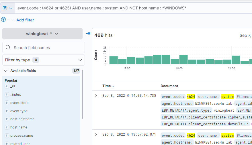Viewport: 252px width, 145px height.
Task: Select the host.hostname field
Action: (21, 119)
